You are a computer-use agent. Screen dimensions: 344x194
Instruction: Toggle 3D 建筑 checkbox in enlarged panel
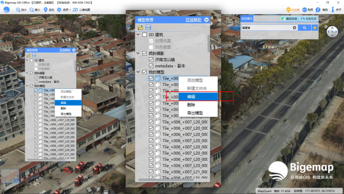(145, 35)
